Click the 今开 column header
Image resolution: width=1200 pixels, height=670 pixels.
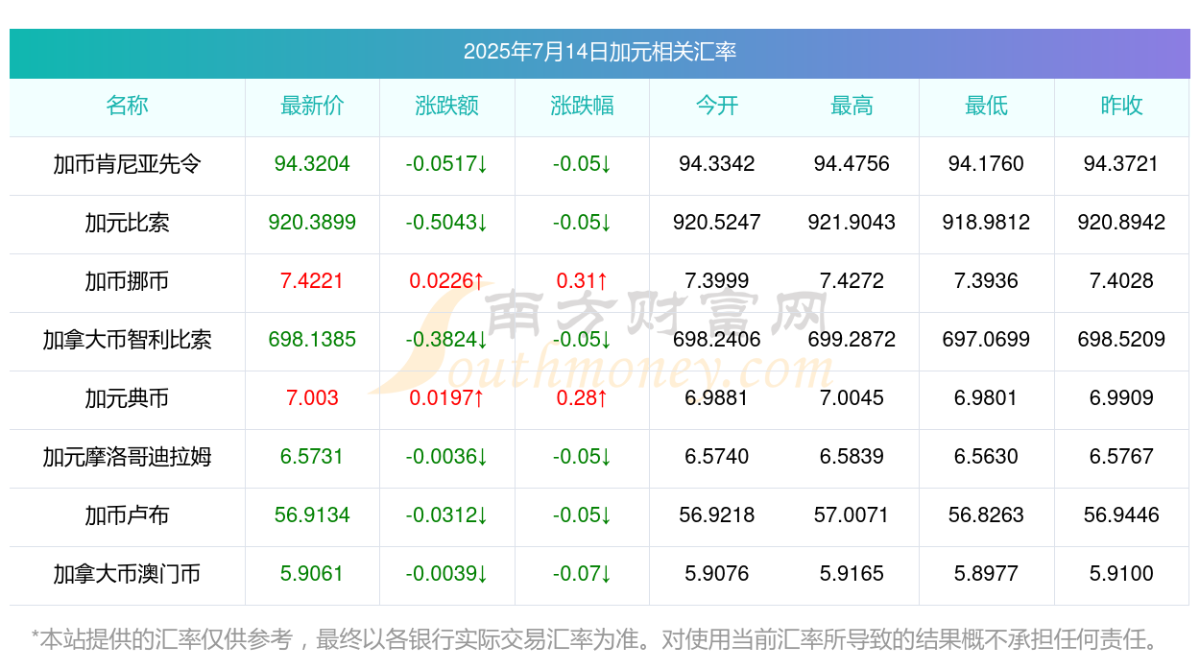coord(717,106)
